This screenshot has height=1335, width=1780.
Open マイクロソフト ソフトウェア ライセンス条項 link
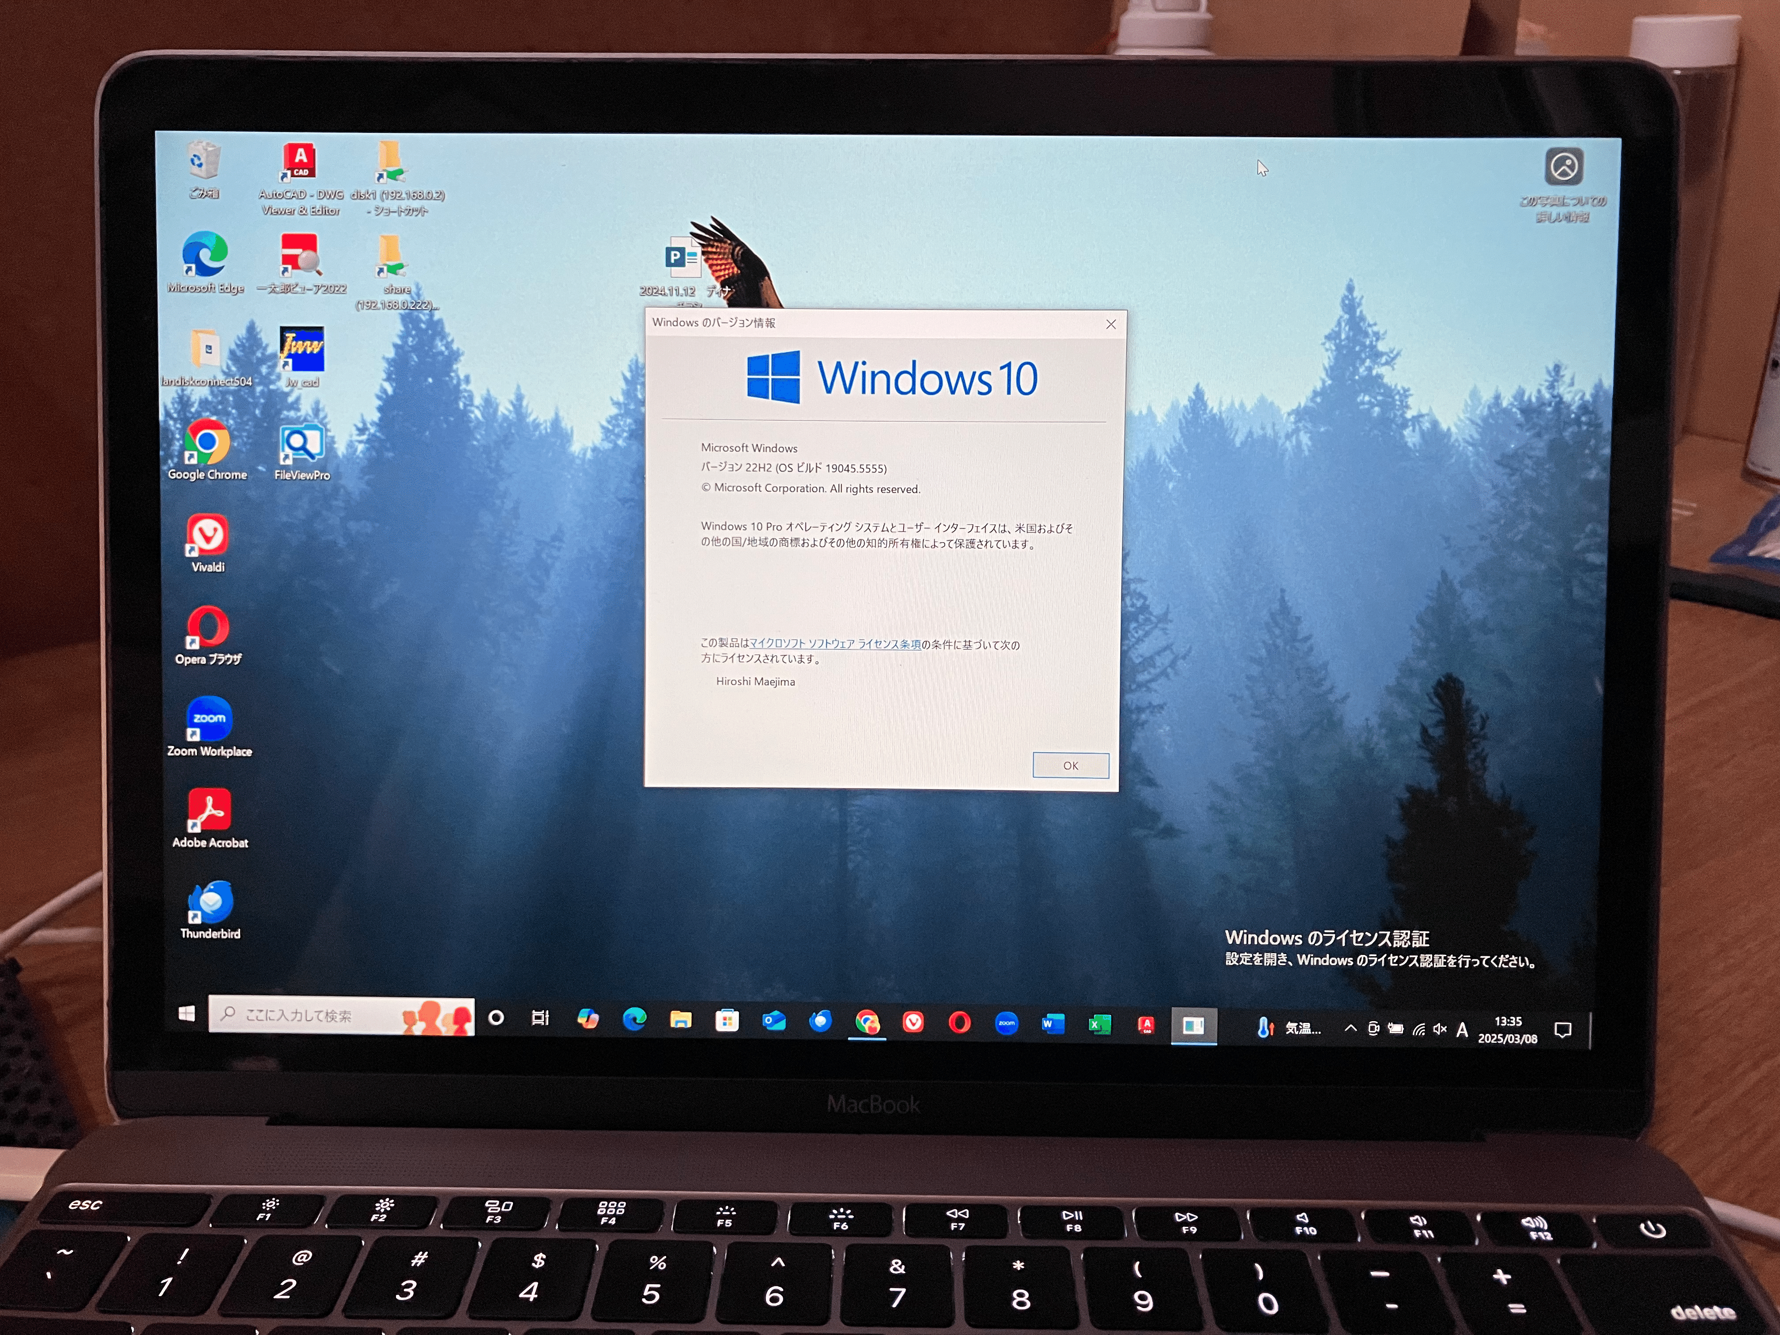[834, 645]
